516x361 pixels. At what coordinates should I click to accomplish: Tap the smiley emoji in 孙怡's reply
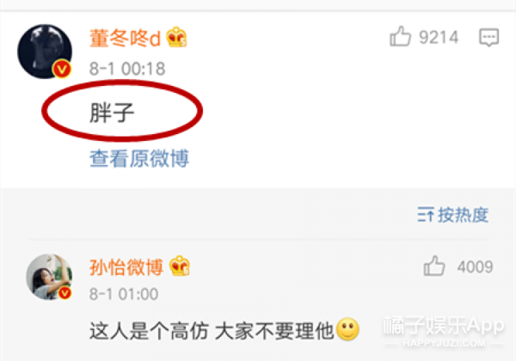point(347,329)
